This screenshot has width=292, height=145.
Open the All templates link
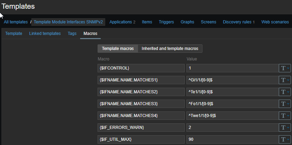(16, 22)
